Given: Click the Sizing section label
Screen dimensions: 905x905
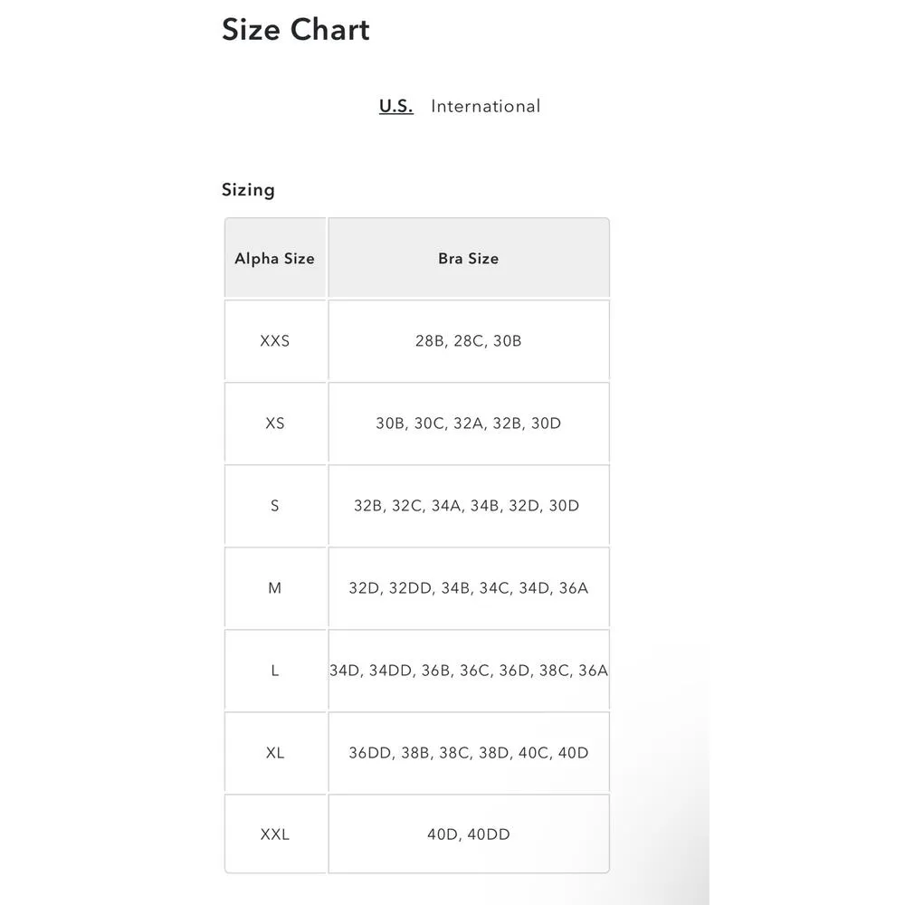Looking at the screenshot, I should click(x=248, y=190).
